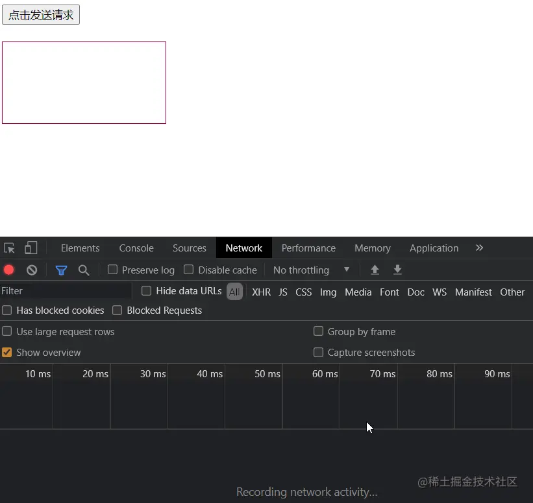The image size is (533, 503).
Task: Enable the Disable cache checkbox
Action: point(188,270)
